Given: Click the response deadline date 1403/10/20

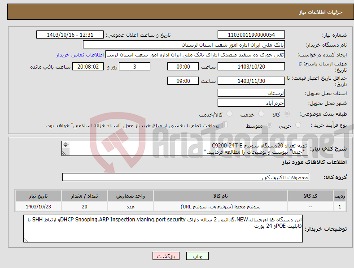Looking at the screenshot, I should click(x=251, y=66).
